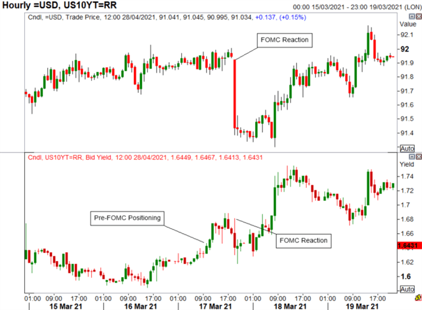The width and height of the screenshot is (422, 310).
Task: Maximize the US10YT=RR yield chart pane
Action: point(412,157)
